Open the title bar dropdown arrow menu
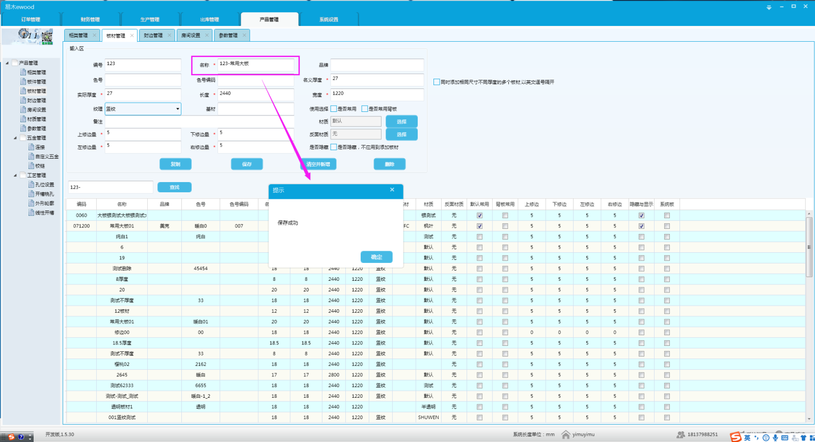Image resolution: width=815 pixels, height=442 pixels. (769, 8)
